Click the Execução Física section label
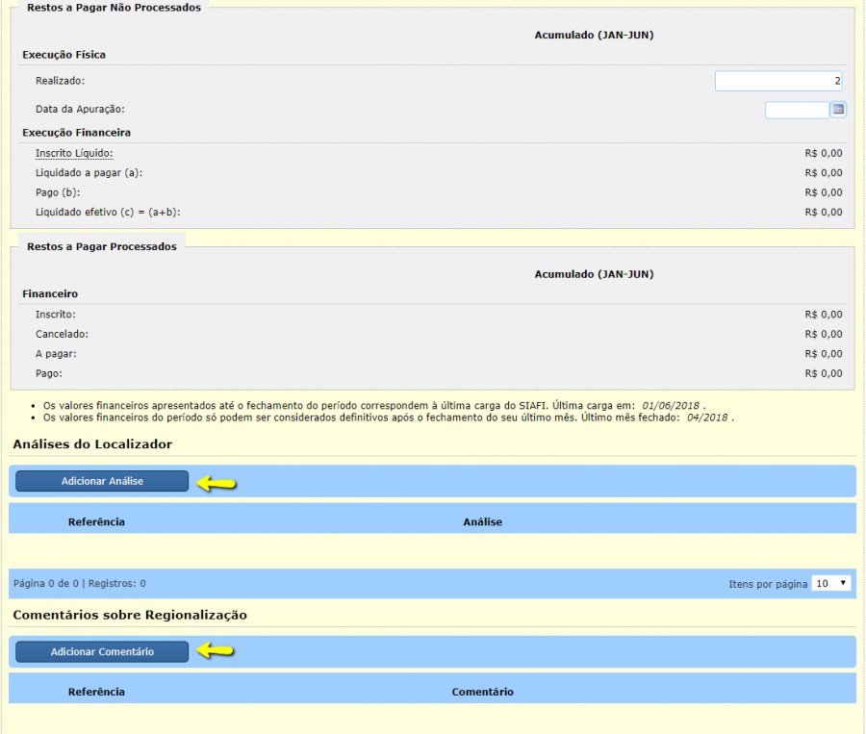The image size is (866, 734). pos(64,55)
